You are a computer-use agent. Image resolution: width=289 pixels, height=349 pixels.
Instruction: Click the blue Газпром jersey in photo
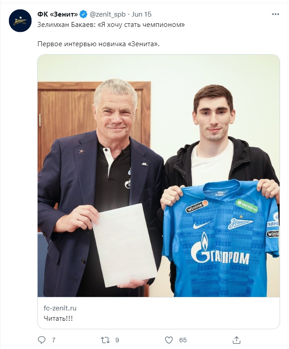pos(220,238)
